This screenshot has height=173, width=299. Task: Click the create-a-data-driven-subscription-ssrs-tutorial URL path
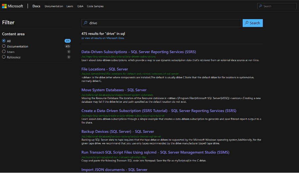pyautogui.click(x=123, y=116)
